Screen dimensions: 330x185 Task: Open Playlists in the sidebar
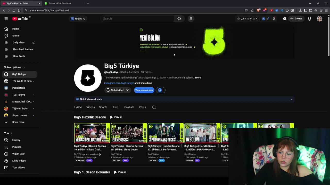point(20,147)
